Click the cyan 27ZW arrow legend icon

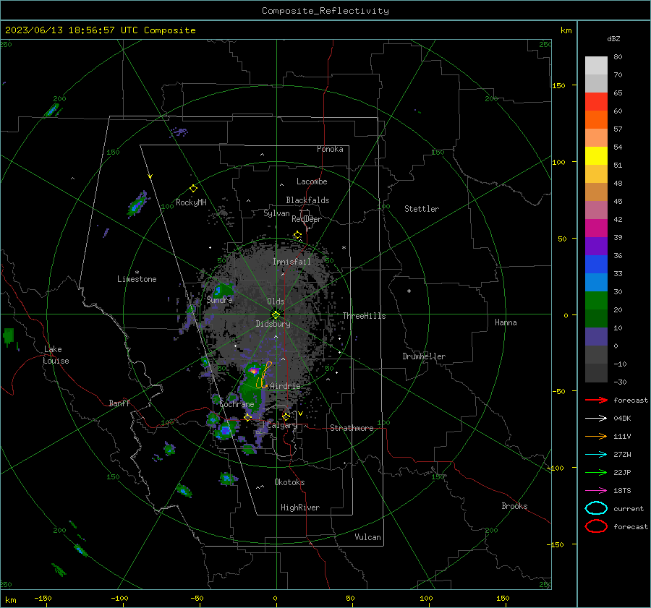click(x=596, y=455)
